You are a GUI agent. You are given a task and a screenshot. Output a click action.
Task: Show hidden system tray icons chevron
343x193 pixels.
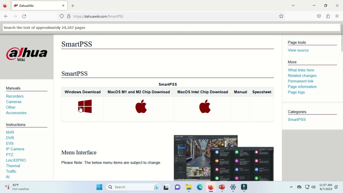291,187
